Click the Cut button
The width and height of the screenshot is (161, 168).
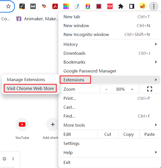108,134
